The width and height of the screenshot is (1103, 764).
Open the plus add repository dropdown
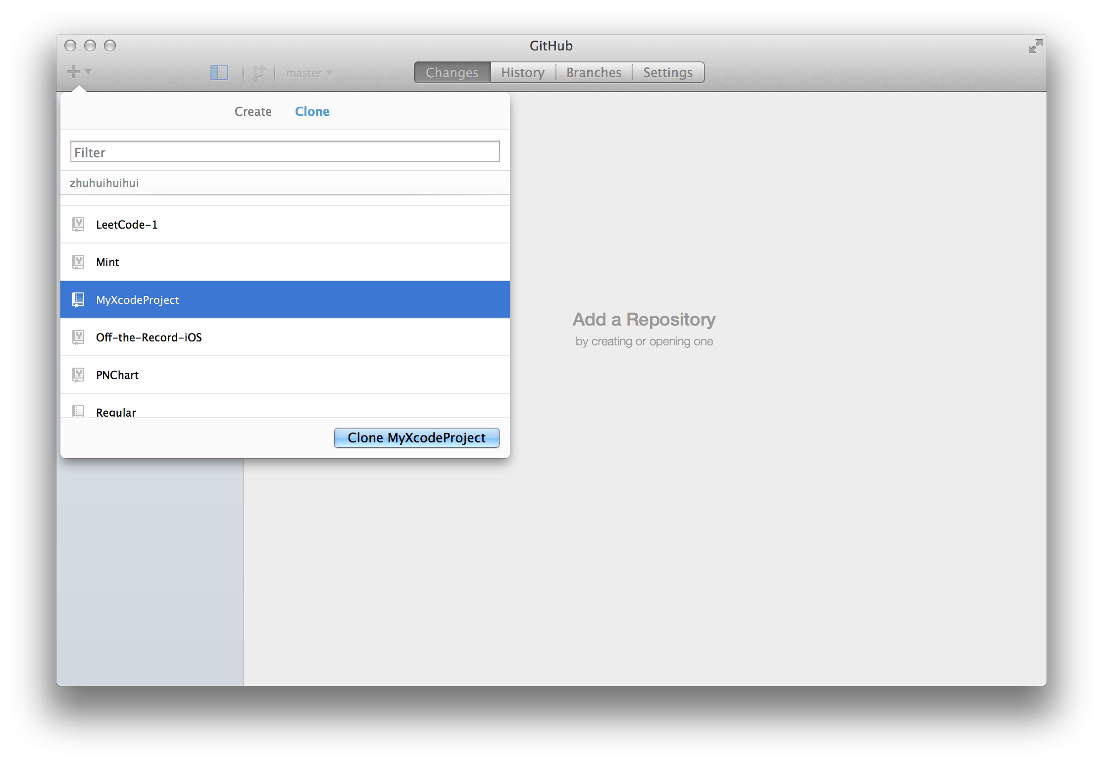coord(78,72)
